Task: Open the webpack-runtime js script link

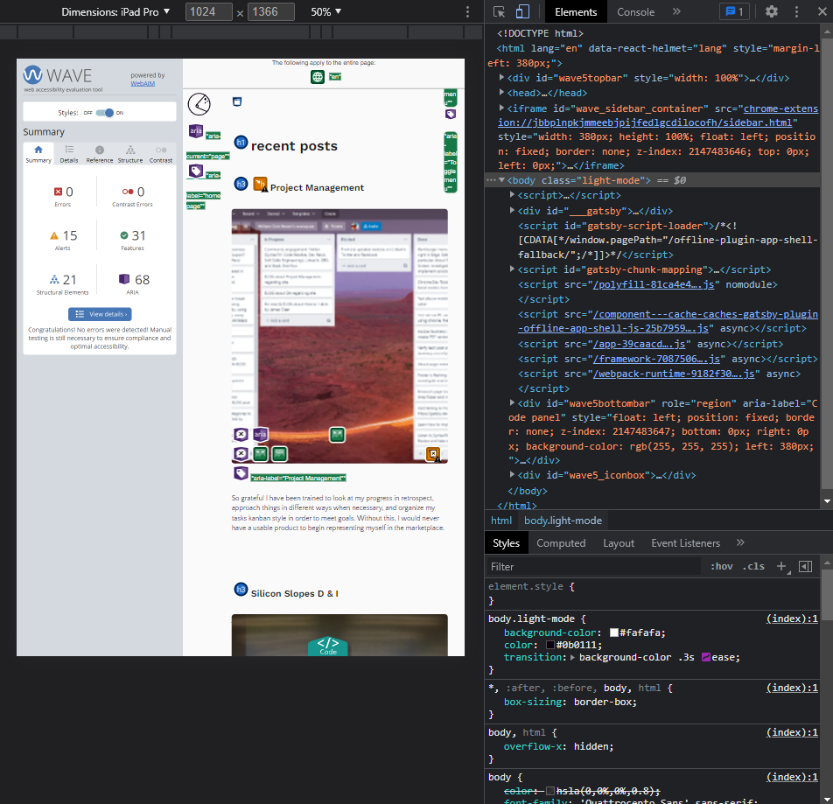Action: 674,374
